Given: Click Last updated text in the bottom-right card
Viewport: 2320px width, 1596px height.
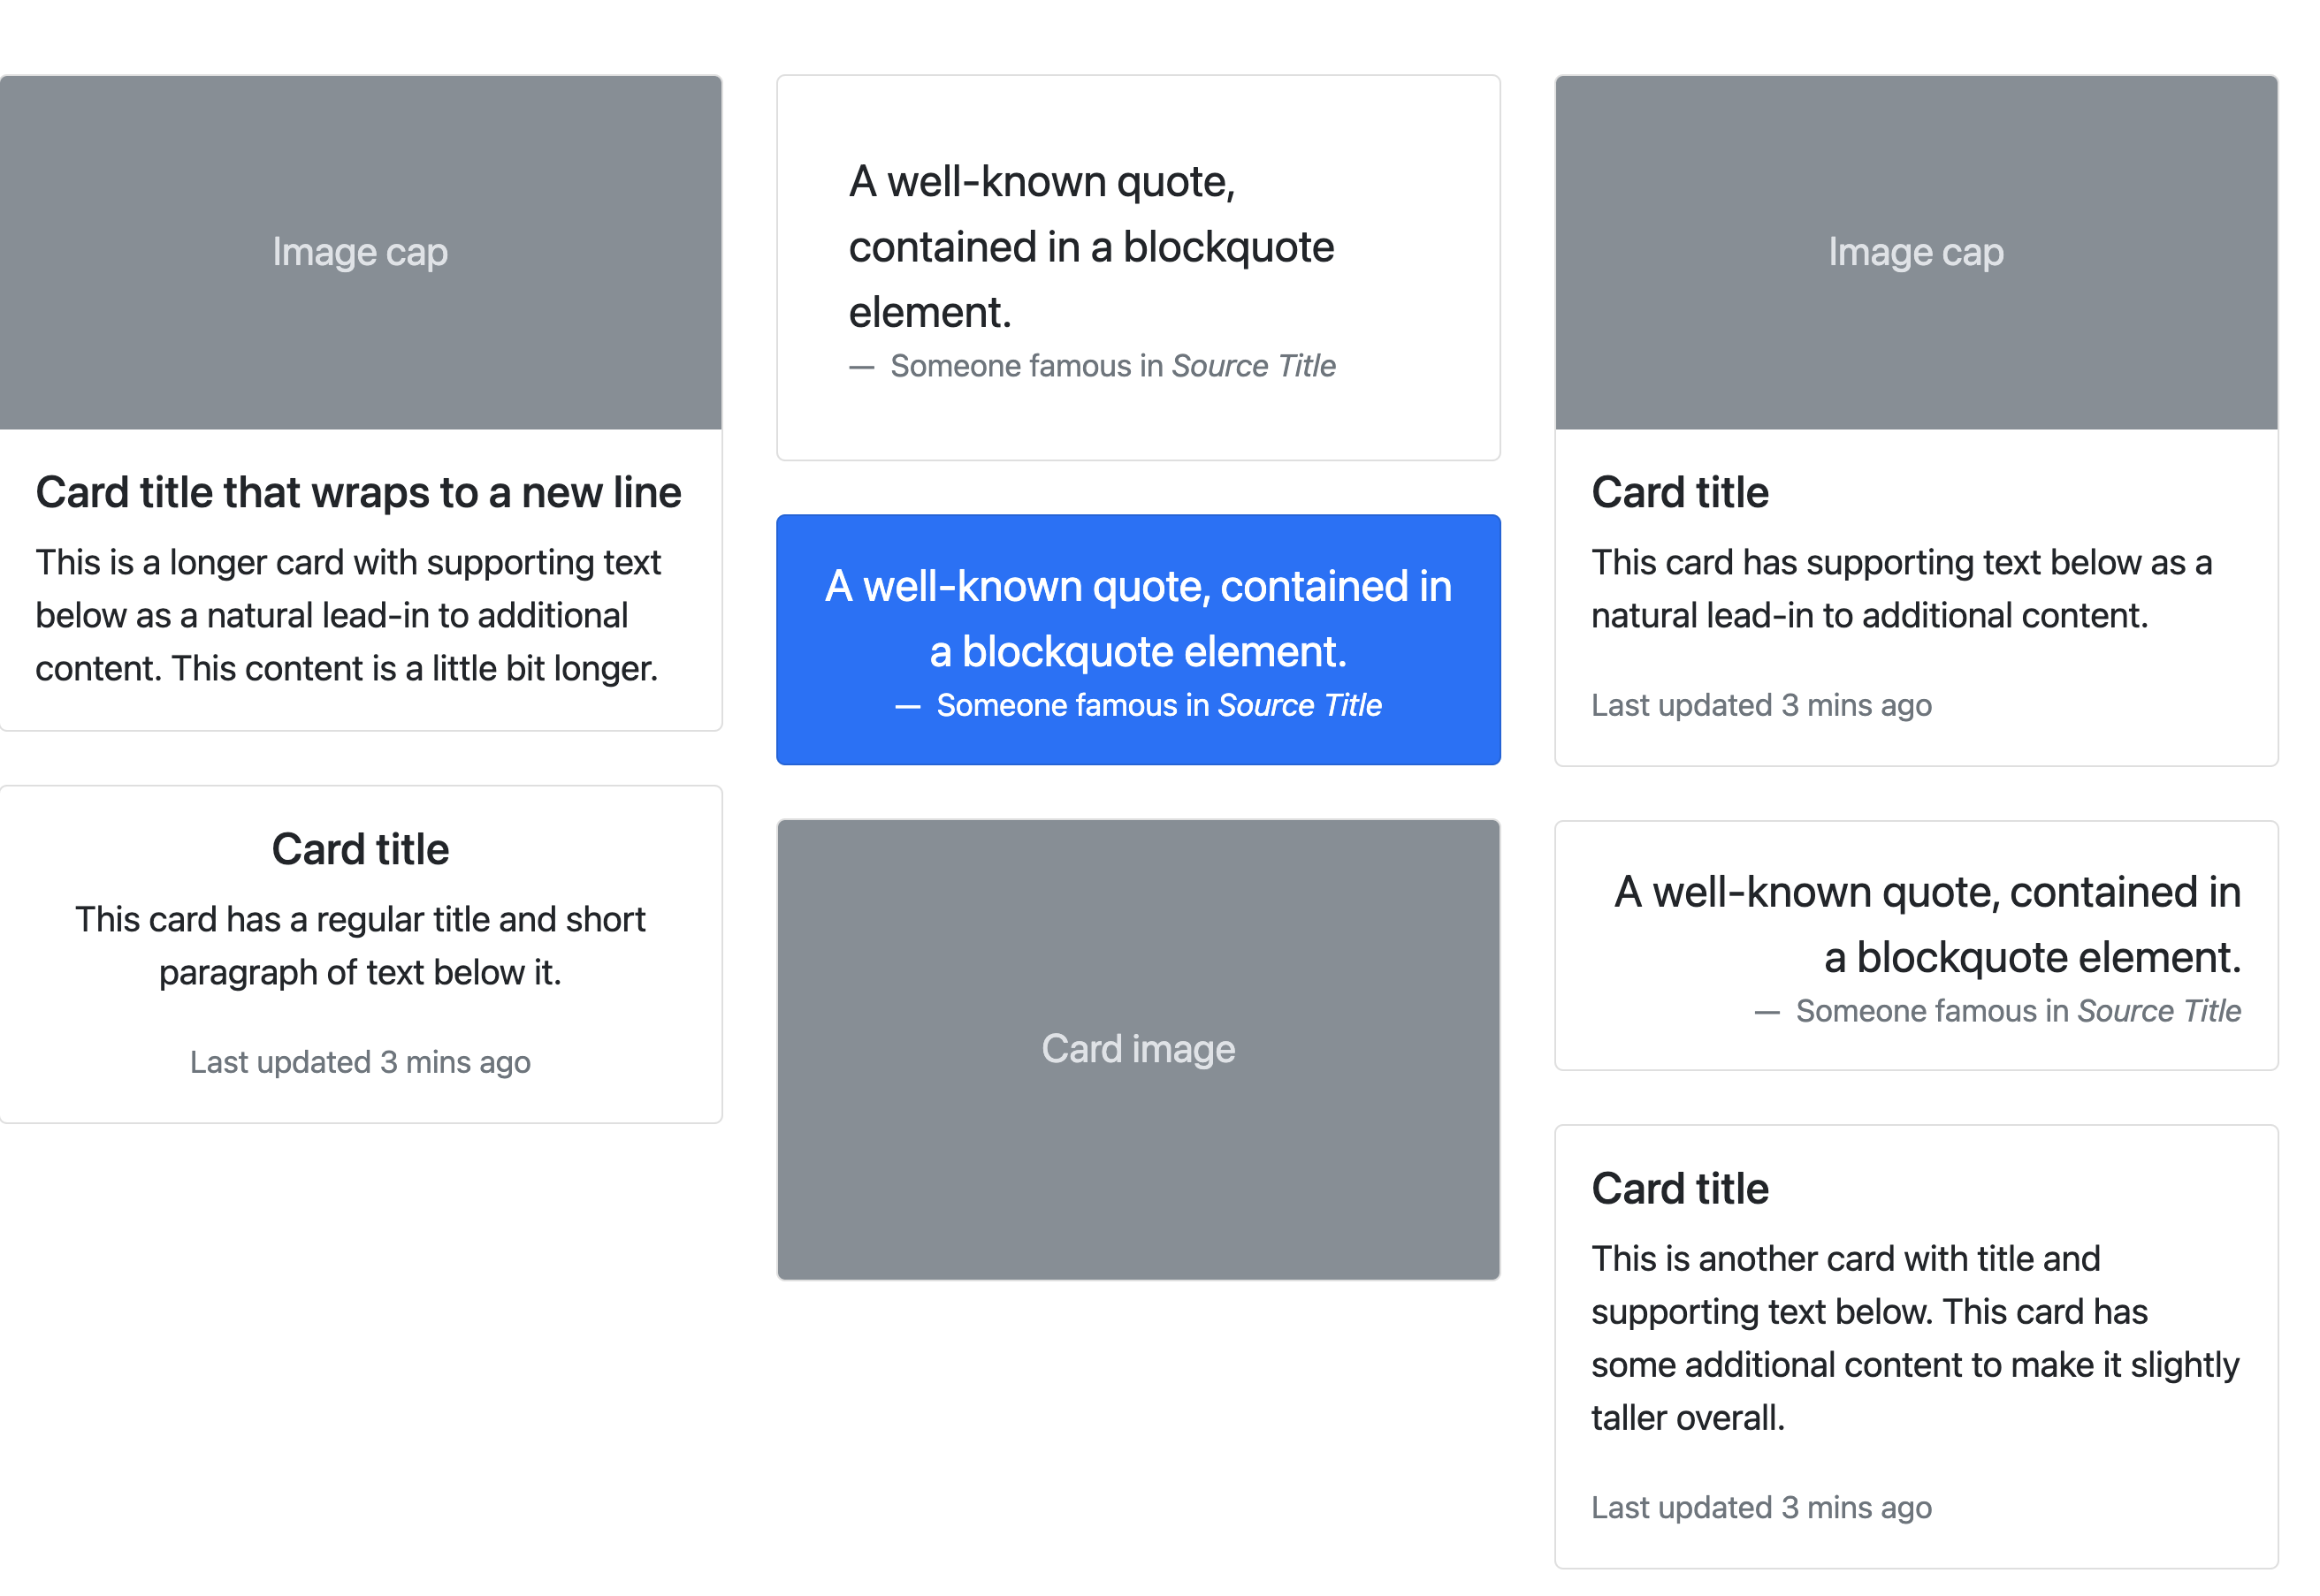Looking at the screenshot, I should point(1762,1507).
